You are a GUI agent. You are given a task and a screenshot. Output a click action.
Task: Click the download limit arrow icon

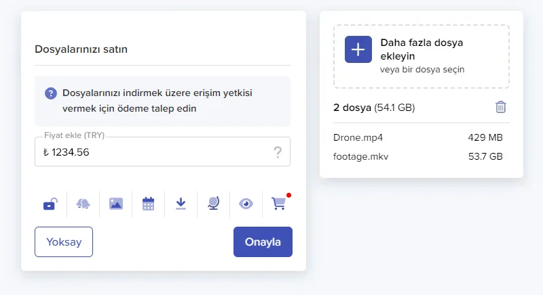[x=181, y=203]
